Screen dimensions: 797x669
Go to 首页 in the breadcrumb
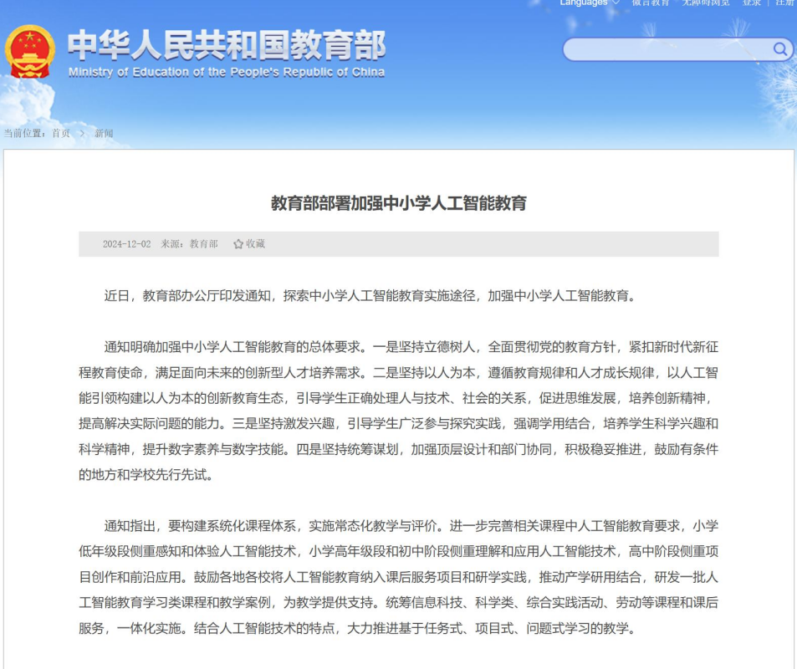pyautogui.click(x=61, y=133)
